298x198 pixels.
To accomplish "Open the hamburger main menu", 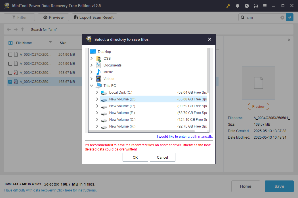I will click(265, 5).
